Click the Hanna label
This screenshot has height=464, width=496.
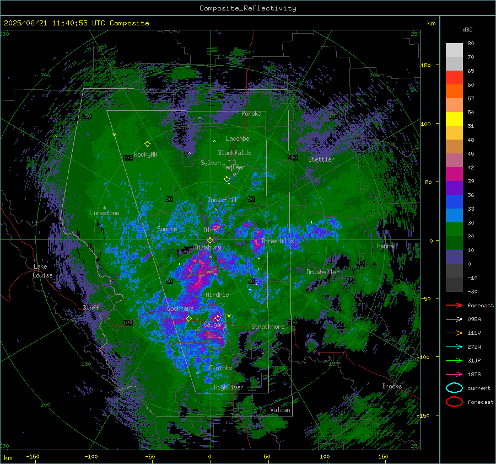point(385,246)
